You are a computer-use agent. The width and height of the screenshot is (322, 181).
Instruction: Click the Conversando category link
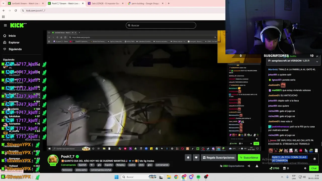click(68, 165)
